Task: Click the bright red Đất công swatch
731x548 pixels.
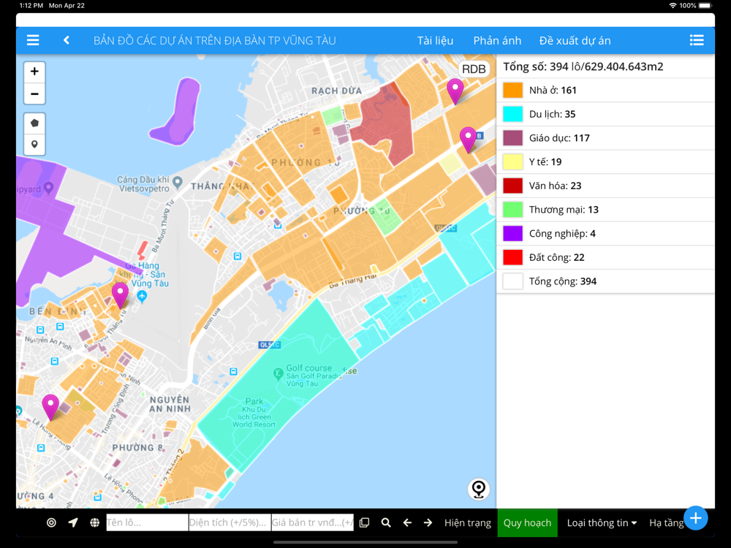Action: (x=512, y=257)
